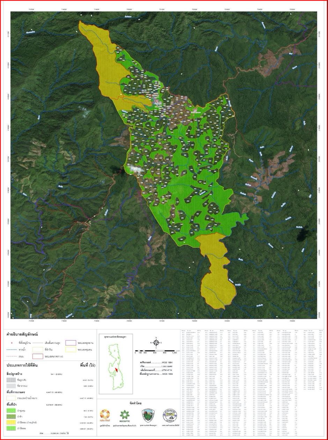The width and height of the screenshot is (328, 440).
Task: Click the dashed blue waterway legend symbol
Action: 11,349
